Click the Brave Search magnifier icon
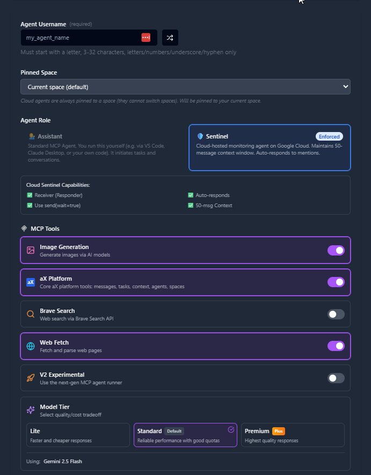This screenshot has height=475, width=371. coord(31,313)
